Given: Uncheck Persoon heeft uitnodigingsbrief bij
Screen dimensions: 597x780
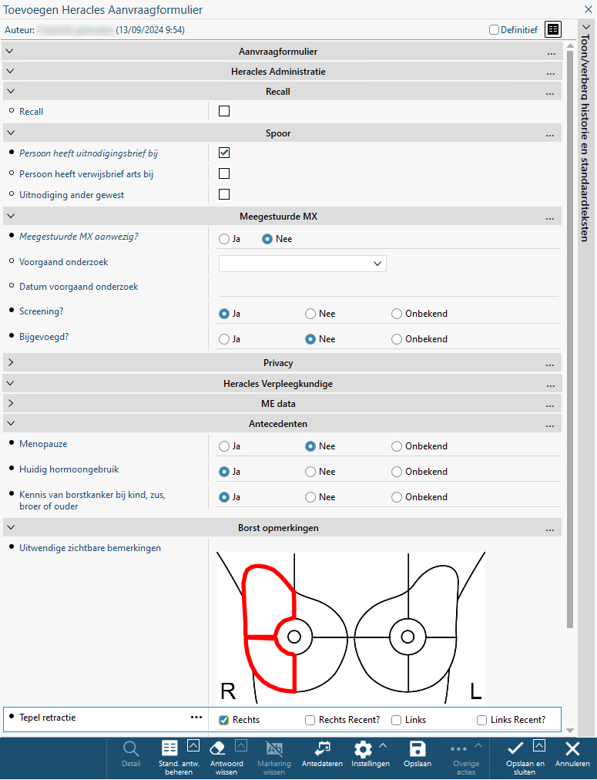Looking at the screenshot, I should 224,153.
